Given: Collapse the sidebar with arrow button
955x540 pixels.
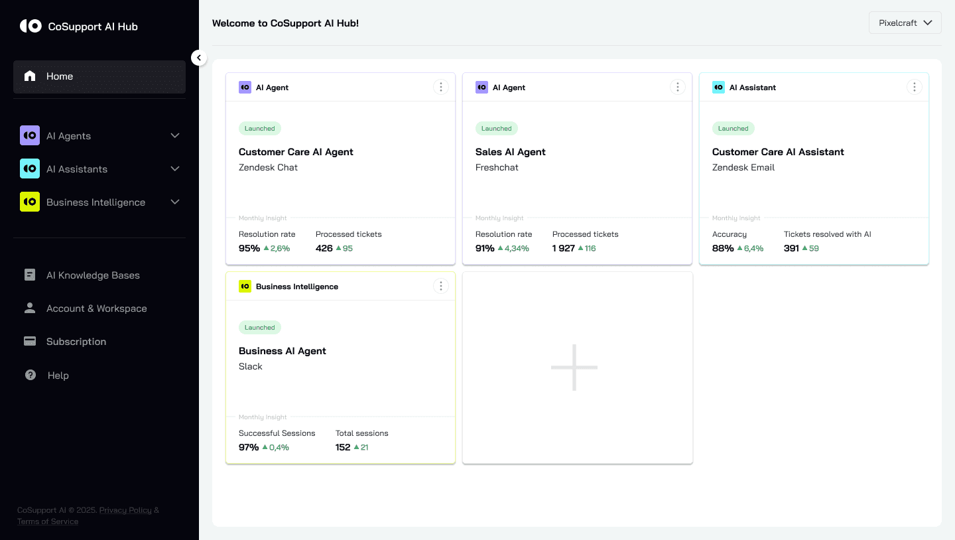Looking at the screenshot, I should coord(199,58).
